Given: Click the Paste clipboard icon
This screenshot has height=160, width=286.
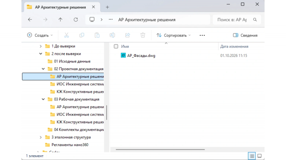Looking at the screenshot, I should [97, 35].
